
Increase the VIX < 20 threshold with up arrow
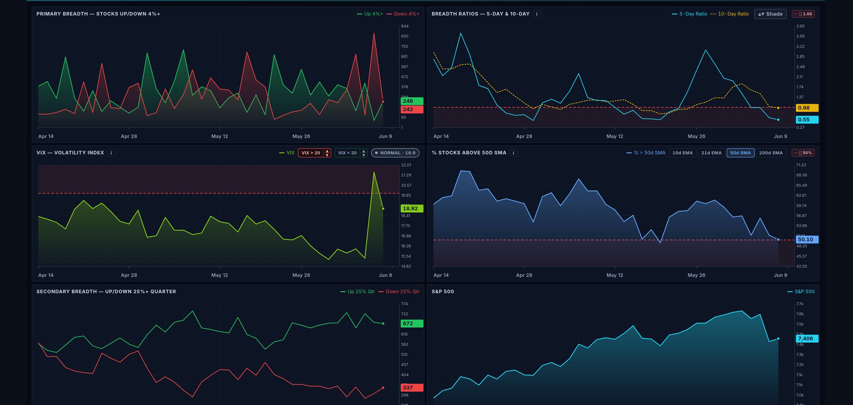tap(364, 151)
